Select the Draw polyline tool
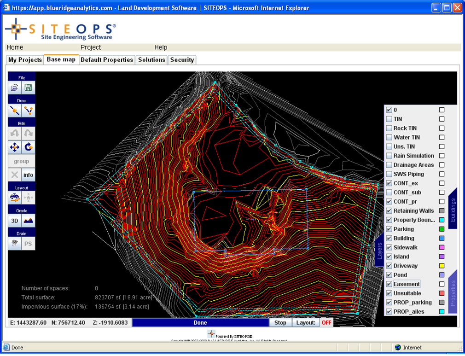This screenshot has height=356, width=465. click(x=29, y=111)
